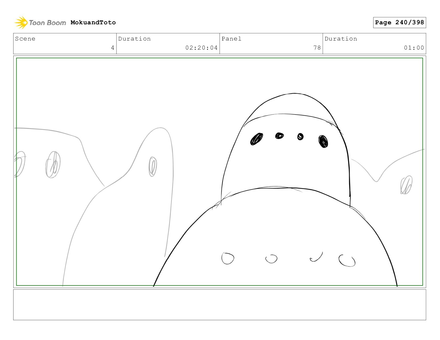The width and height of the screenshot is (440, 340).
Task: Click the Panel label
Action: [231, 39]
